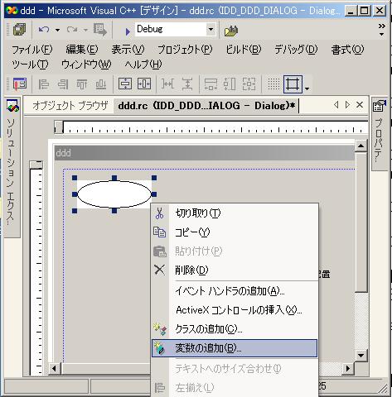392x397 pixels.
Task: Expand the toolbar options overflow chevron
Action: (x=382, y=29)
